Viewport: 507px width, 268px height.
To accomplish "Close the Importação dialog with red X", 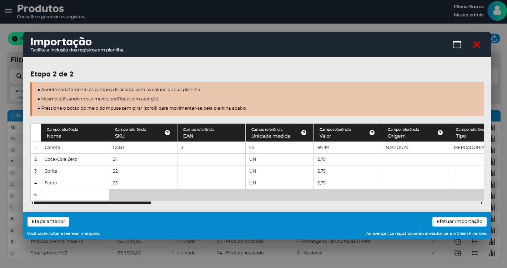I will (x=477, y=45).
